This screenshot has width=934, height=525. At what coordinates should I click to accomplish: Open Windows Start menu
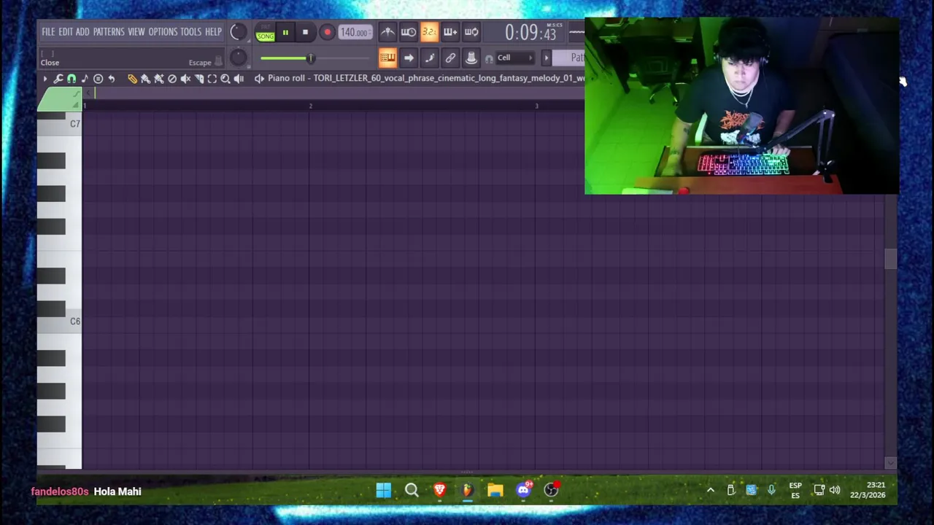[x=383, y=491]
